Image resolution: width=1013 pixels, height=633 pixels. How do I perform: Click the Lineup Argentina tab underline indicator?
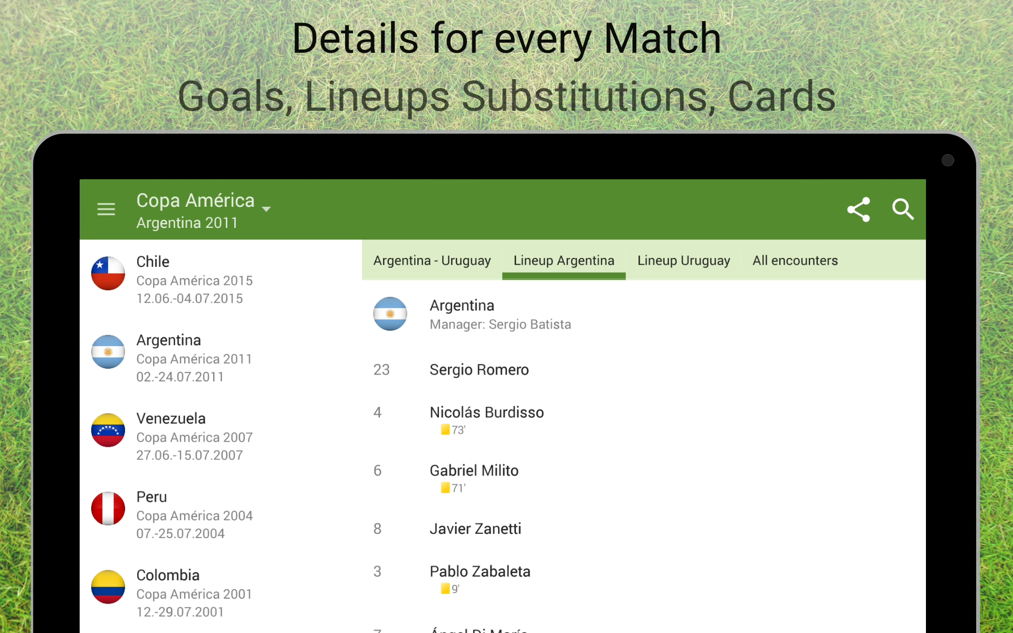(563, 276)
